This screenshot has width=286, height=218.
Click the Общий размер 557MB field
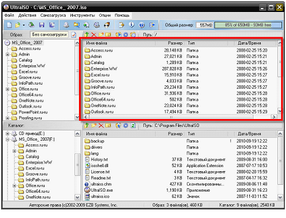205,25
